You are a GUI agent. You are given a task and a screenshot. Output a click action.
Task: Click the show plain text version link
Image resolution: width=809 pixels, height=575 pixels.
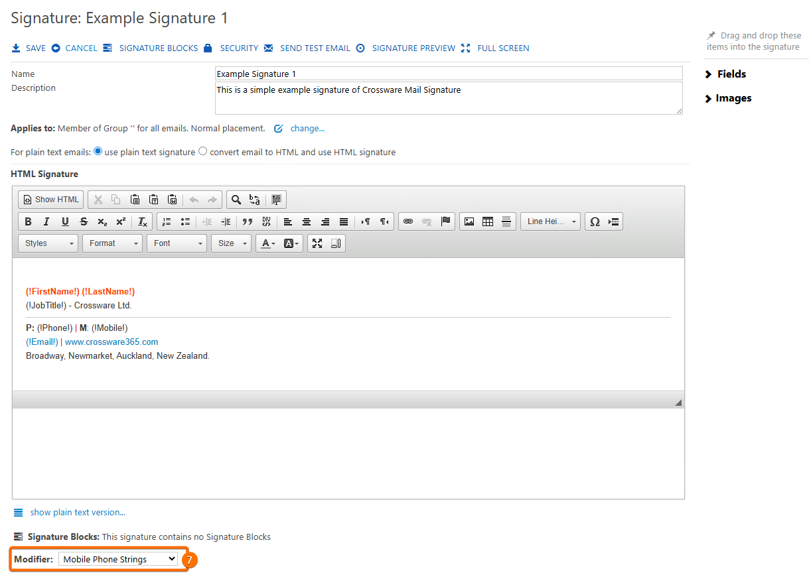point(77,513)
